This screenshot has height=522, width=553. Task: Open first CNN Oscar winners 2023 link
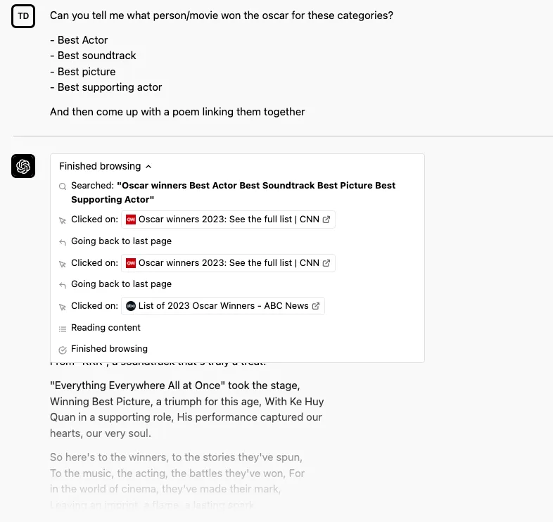click(x=228, y=219)
